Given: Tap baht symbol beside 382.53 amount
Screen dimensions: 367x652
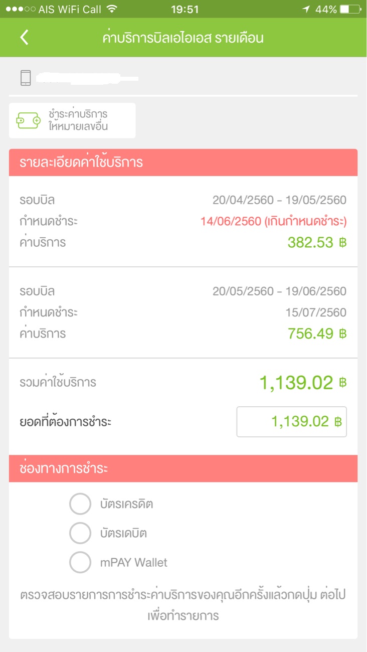Looking at the screenshot, I should click(342, 243).
